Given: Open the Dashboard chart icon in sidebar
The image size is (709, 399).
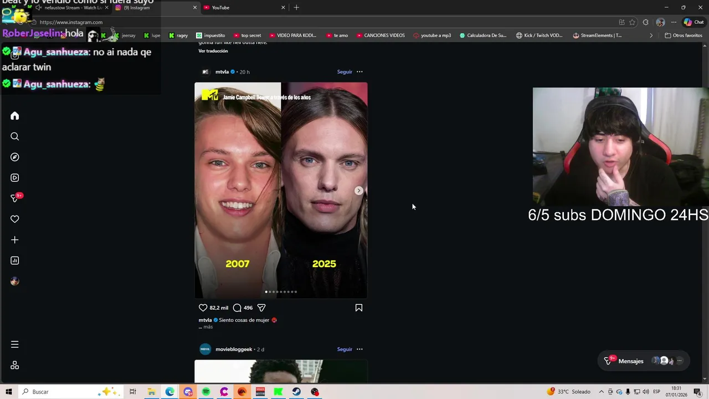Looking at the screenshot, I should coord(15,260).
